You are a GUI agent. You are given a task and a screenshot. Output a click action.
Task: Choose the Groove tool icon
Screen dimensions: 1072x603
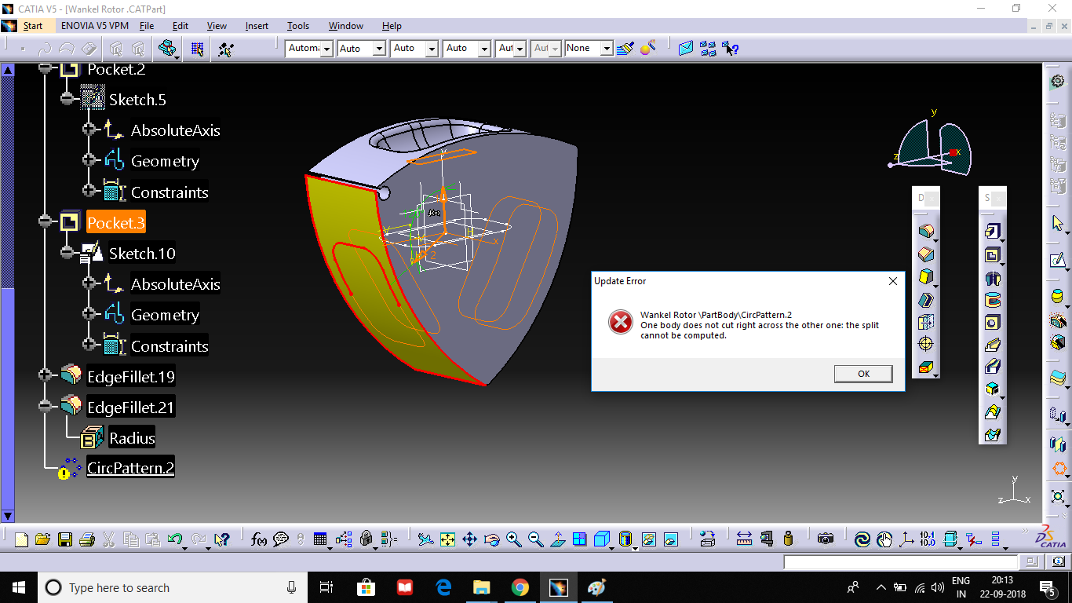992,300
